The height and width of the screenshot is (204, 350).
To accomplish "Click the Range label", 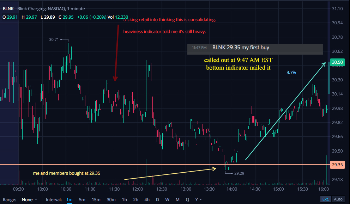I will (x=10, y=200).
